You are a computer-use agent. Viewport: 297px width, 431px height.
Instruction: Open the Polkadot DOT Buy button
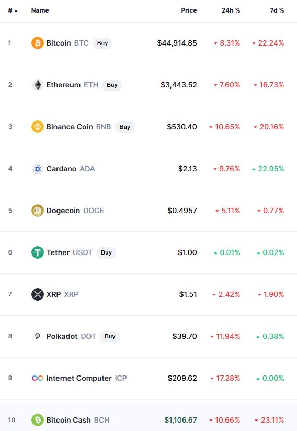[110, 336]
